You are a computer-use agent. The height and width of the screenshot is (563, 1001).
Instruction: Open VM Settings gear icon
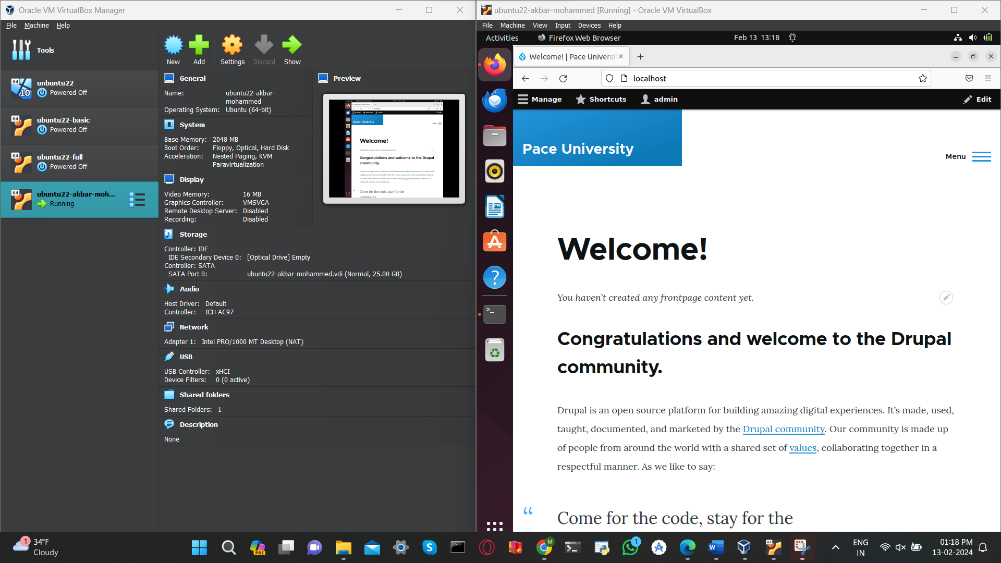coord(232,50)
